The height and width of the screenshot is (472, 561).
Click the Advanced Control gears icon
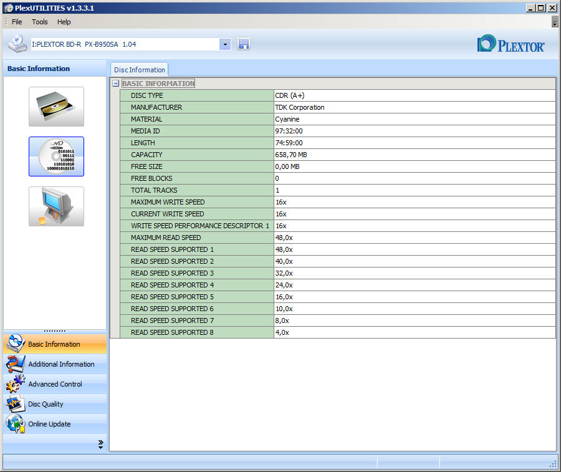tap(16, 384)
